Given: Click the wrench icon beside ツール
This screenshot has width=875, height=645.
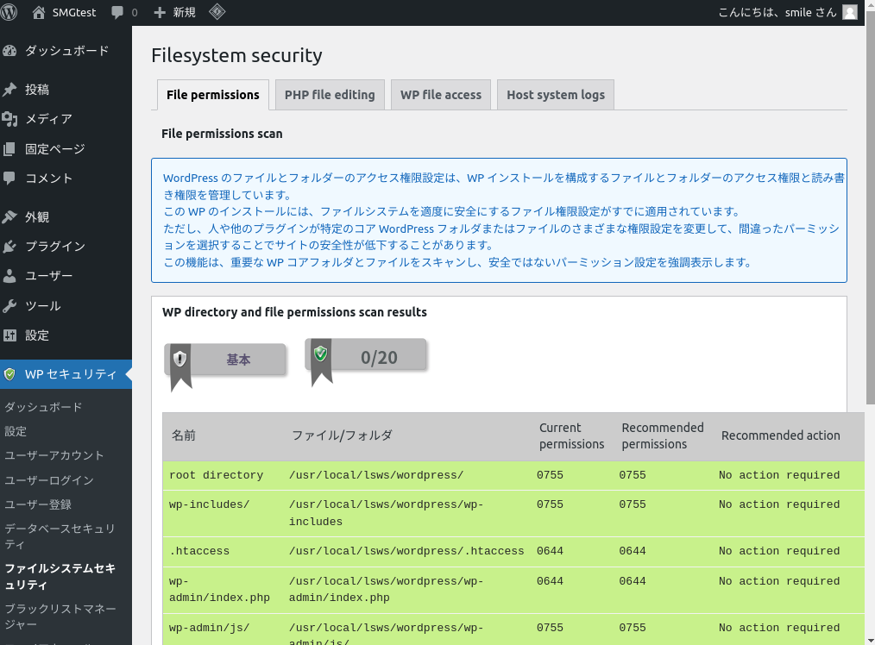Looking at the screenshot, I should pyautogui.click(x=9, y=306).
